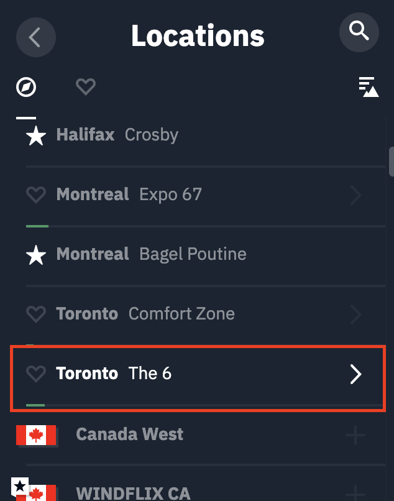
Task: Click the locations list scrollbar handle
Action: click(391, 162)
